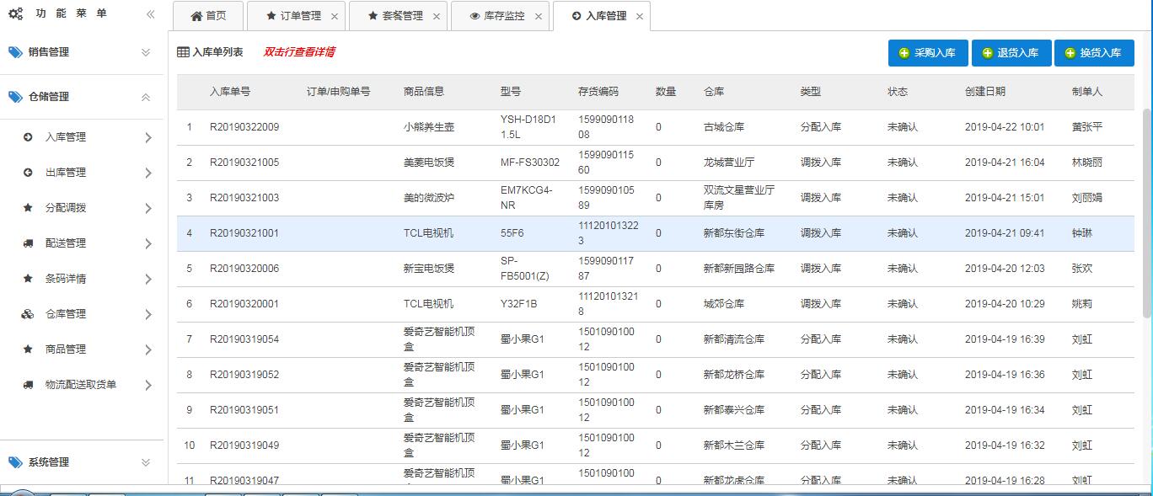This screenshot has height=496, width=1153.
Task: Click the 采购入库 button
Action: tap(927, 52)
